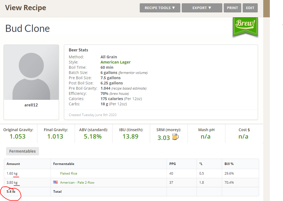Click the Bud Clone recipe title

[x=27, y=29]
